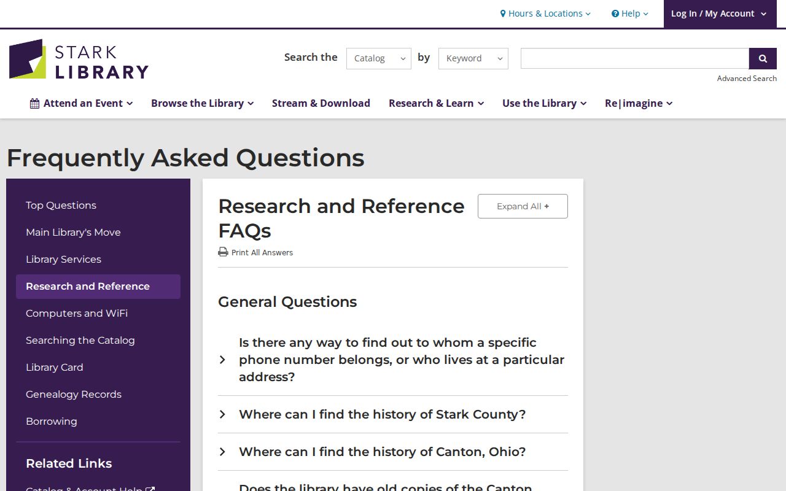Expand the history of Stark County question
The height and width of the screenshot is (491, 786).
[393, 414]
